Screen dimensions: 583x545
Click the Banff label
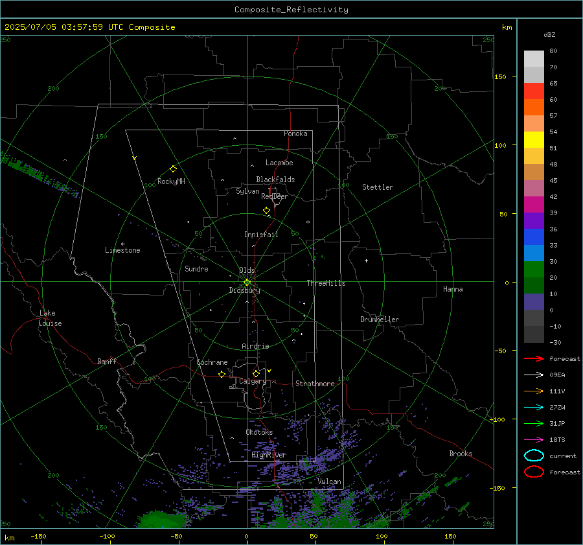107,361
